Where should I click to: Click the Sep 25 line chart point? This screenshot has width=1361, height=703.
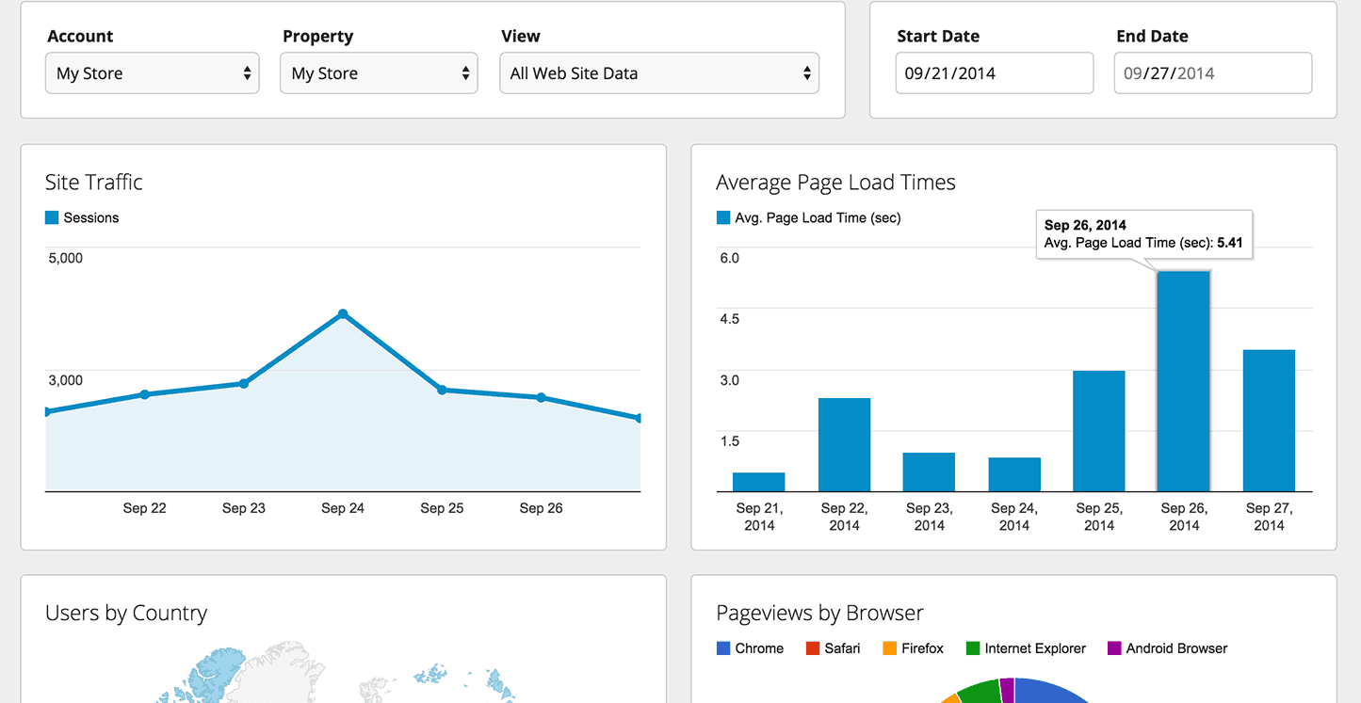point(442,390)
